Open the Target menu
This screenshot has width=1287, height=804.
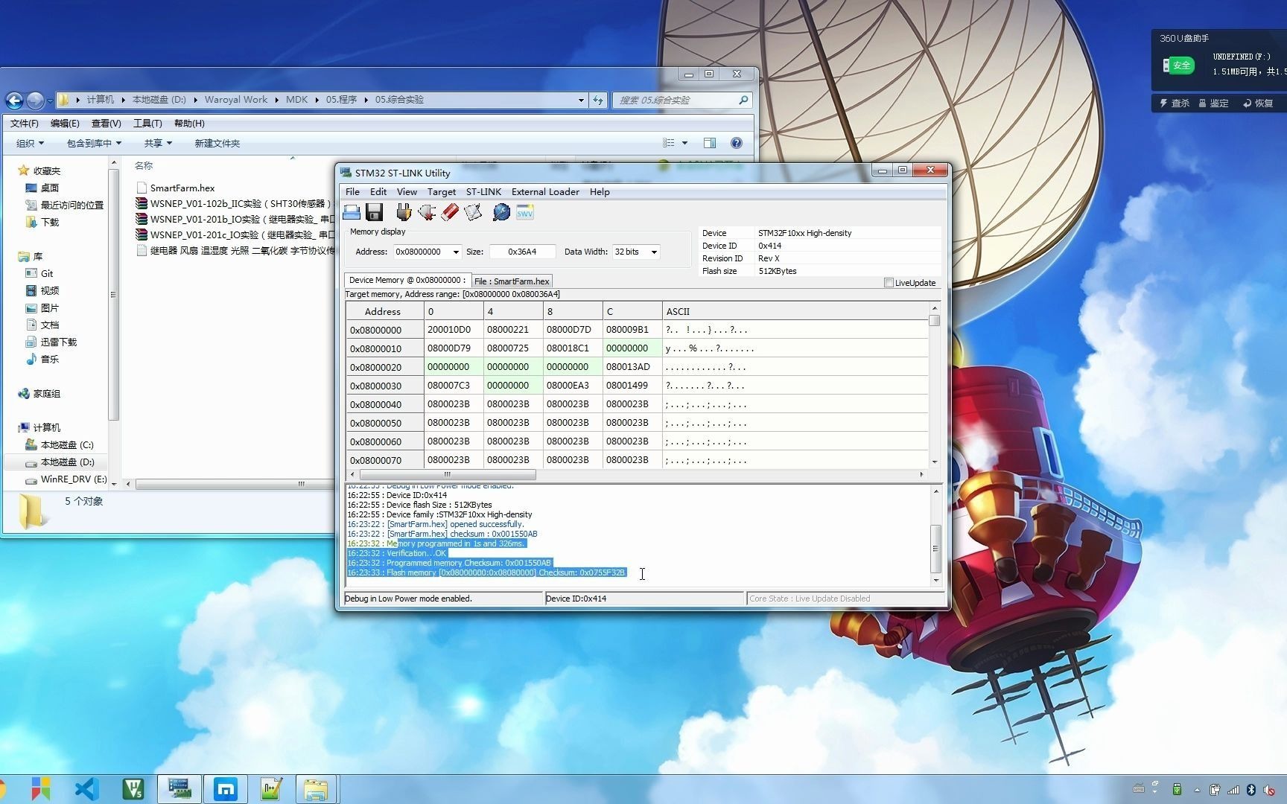(441, 192)
